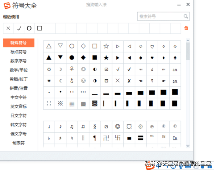The width and height of the screenshot is (216, 171).
Task: Open the 希腊/拉丁 category
Action: tap(19, 79)
